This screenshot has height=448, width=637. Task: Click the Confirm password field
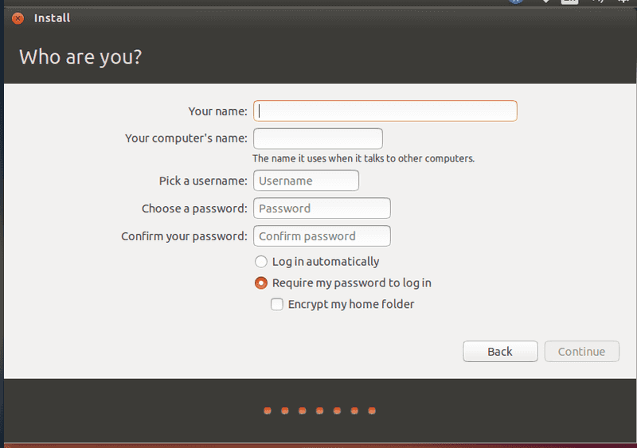322,236
